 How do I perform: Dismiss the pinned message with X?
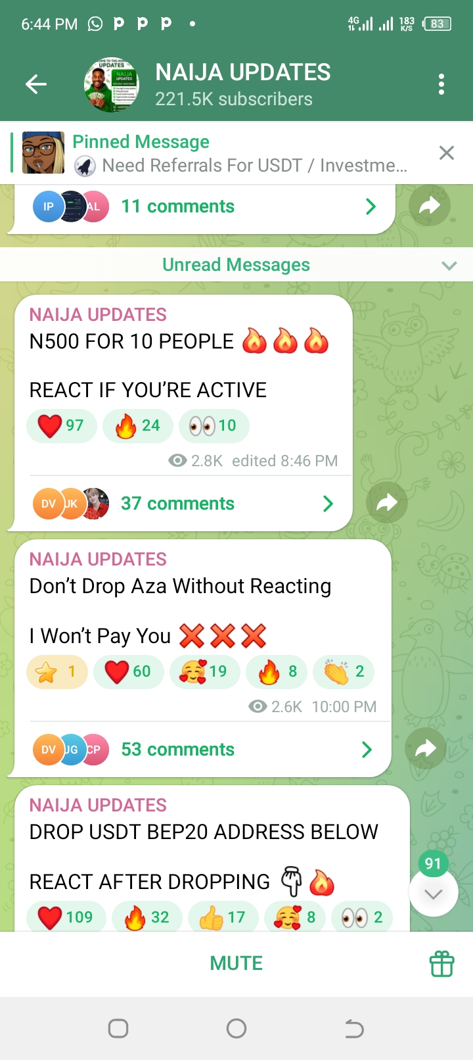click(447, 153)
